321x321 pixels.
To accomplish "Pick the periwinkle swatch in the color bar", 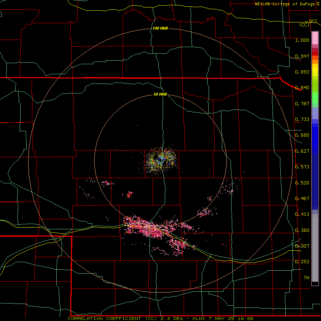I will coord(315,113).
